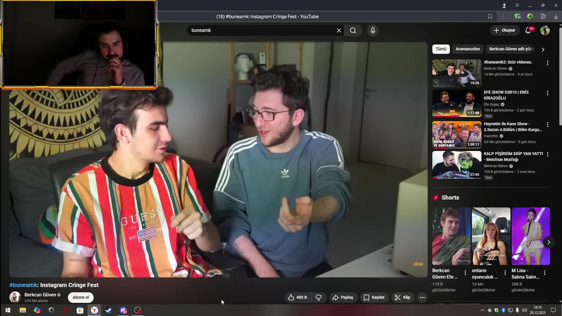
Task: Open the Berkcan Güven Efe short thumbnail
Action: [451, 236]
